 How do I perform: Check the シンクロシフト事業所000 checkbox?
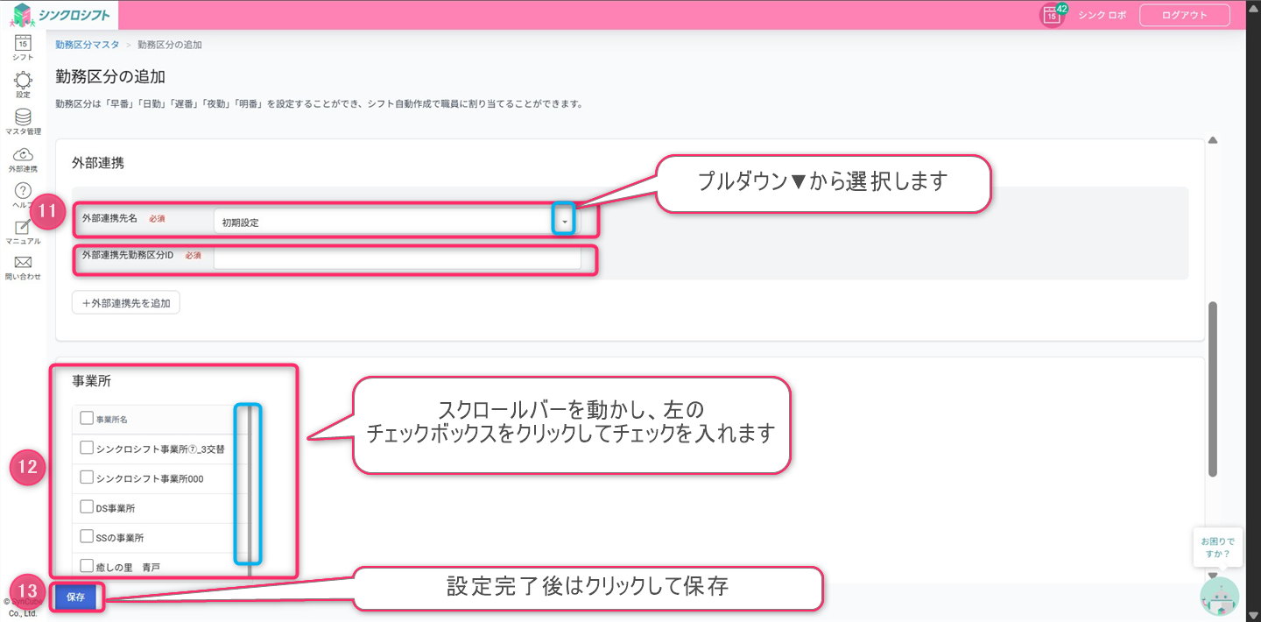tap(87, 477)
